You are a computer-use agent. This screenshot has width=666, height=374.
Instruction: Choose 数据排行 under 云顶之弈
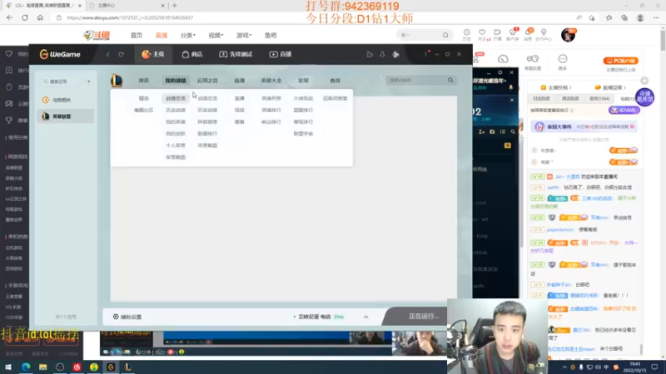tap(207, 134)
